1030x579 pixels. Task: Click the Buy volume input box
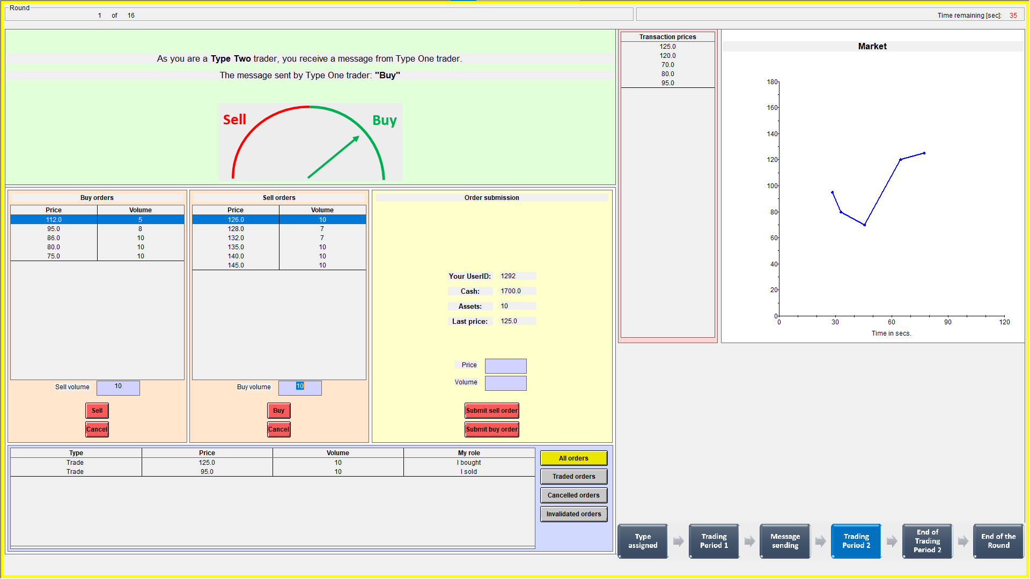click(300, 388)
